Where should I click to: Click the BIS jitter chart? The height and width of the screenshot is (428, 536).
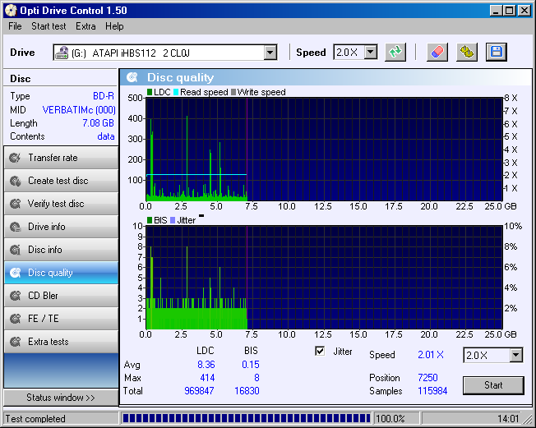324,278
